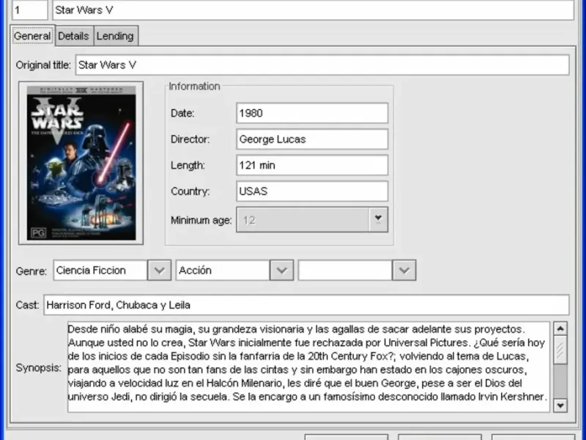Image resolution: width=586 pixels, height=440 pixels.
Task: Open the Minimum age dropdown
Action: [378, 219]
